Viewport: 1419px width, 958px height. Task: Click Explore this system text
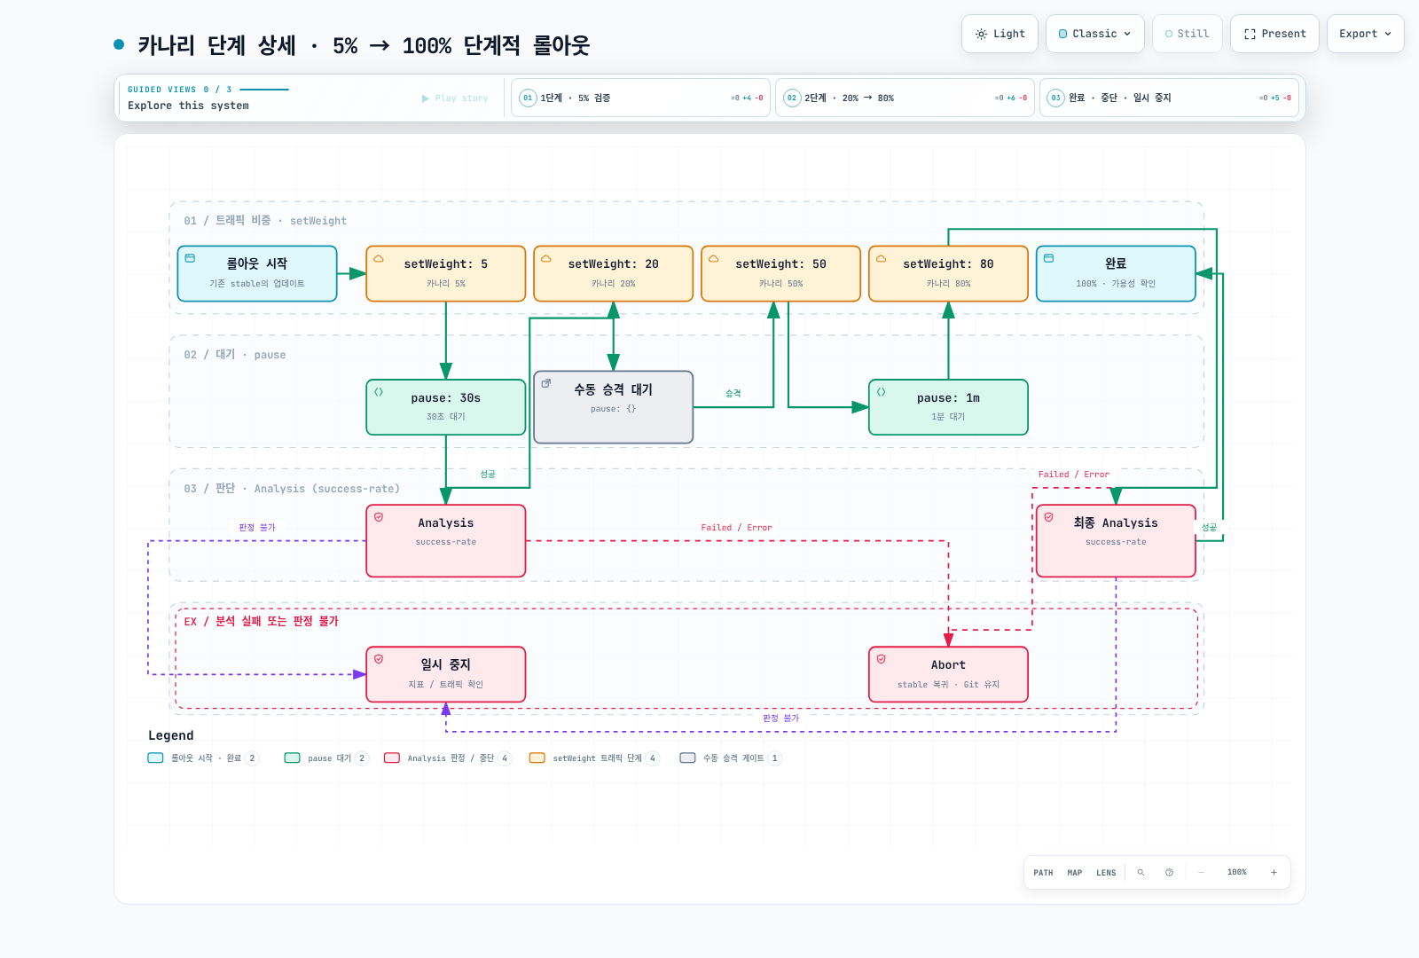tap(188, 106)
